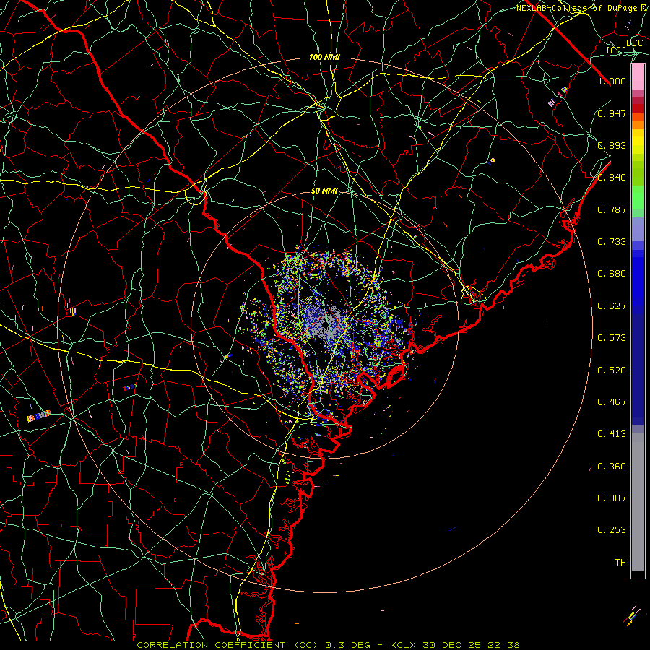Click the 0.467 scale value

[x=612, y=402]
